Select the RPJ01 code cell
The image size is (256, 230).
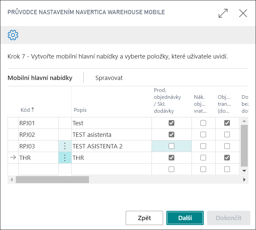coord(38,123)
